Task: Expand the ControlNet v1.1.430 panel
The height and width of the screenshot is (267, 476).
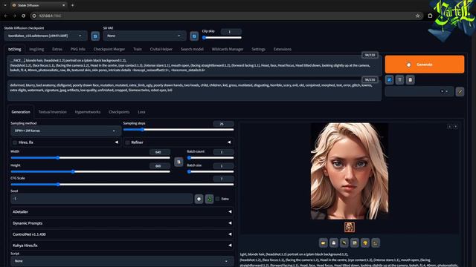Action: coord(122,234)
